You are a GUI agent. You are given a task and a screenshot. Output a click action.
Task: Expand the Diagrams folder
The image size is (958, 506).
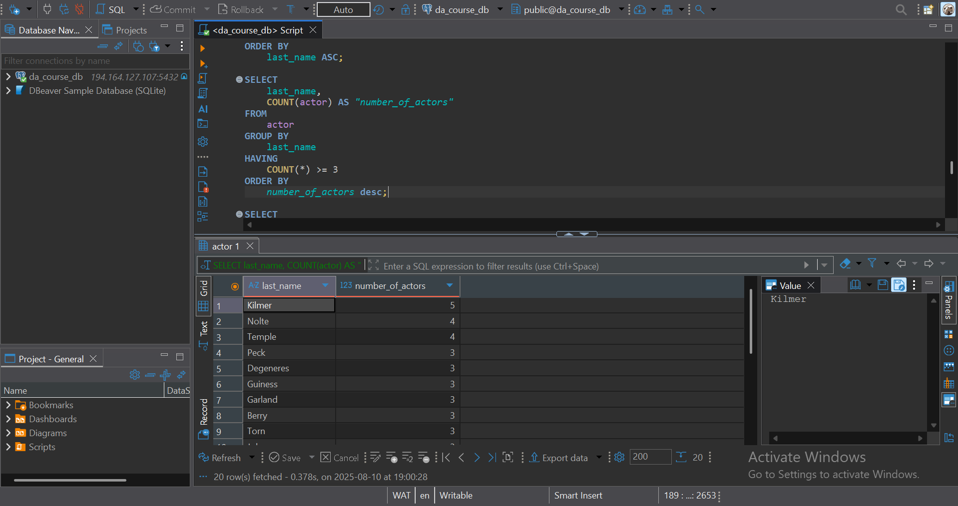[8, 433]
